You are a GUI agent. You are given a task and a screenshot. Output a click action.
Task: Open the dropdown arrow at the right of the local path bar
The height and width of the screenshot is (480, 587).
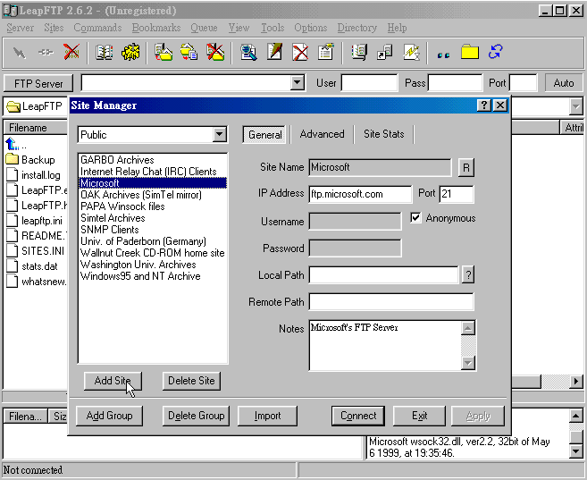tap(575, 106)
